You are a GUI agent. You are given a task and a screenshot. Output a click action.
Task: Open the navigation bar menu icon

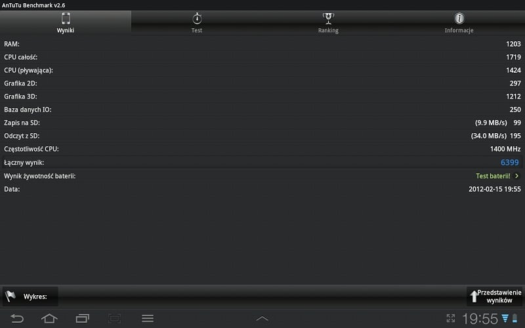coord(147,318)
